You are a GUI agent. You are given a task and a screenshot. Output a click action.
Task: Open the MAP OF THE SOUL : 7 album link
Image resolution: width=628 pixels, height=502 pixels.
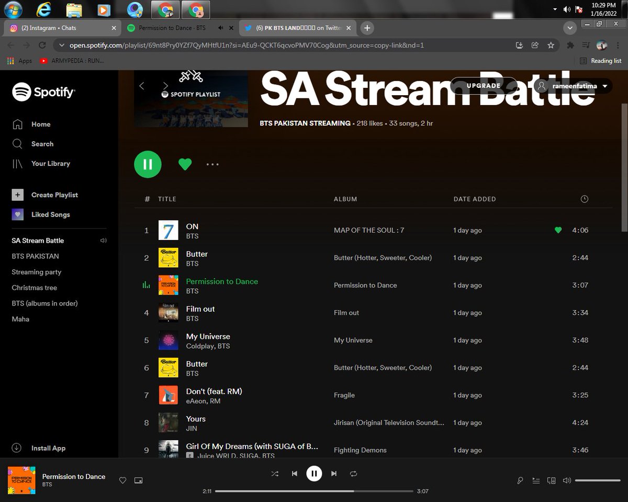coord(369,230)
